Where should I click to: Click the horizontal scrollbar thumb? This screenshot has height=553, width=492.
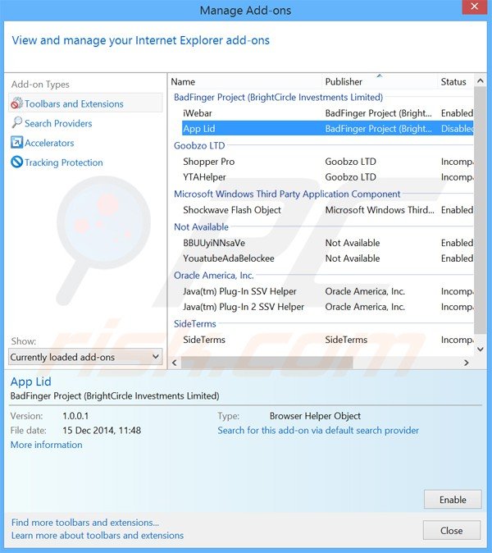tap(266, 363)
